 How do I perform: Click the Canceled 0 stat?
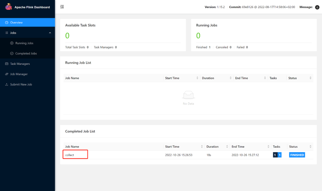tap(224, 47)
